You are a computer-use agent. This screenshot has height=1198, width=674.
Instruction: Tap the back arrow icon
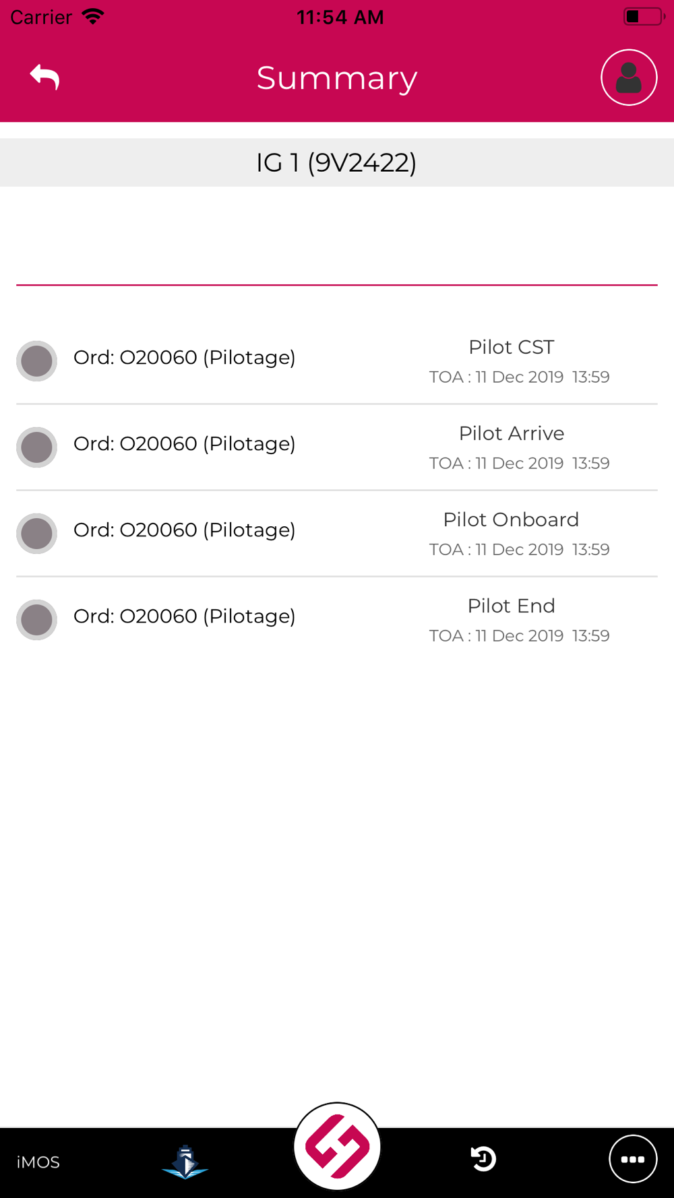point(45,77)
